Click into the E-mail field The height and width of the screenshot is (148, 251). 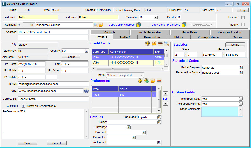[53, 84]
